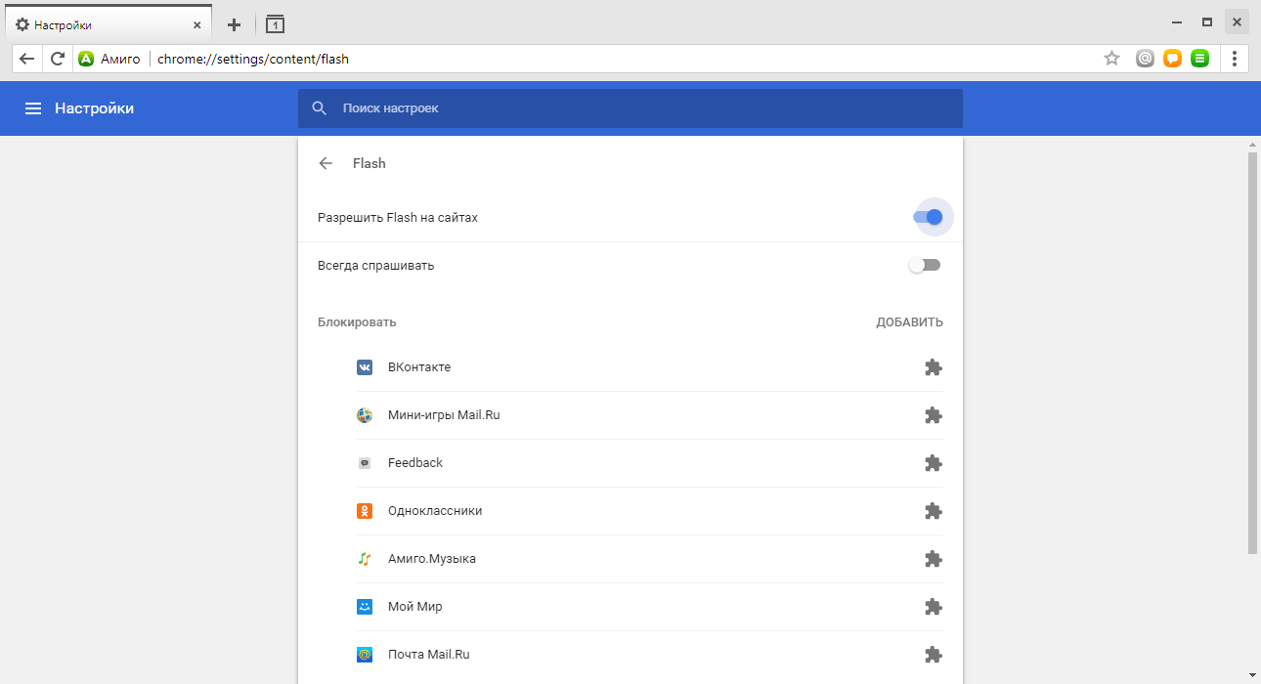This screenshot has height=684, width=1261.
Task: Click the search magnifier icon in settings
Action: (x=320, y=108)
